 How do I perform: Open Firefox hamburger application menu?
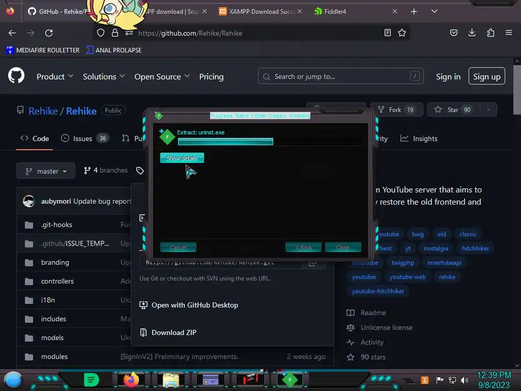[509, 33]
